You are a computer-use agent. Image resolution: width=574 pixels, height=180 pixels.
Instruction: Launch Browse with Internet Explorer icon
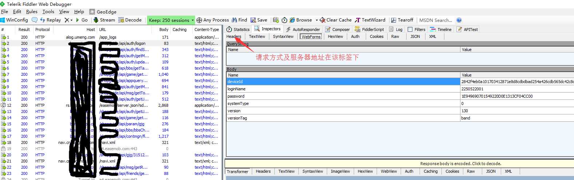301,20
